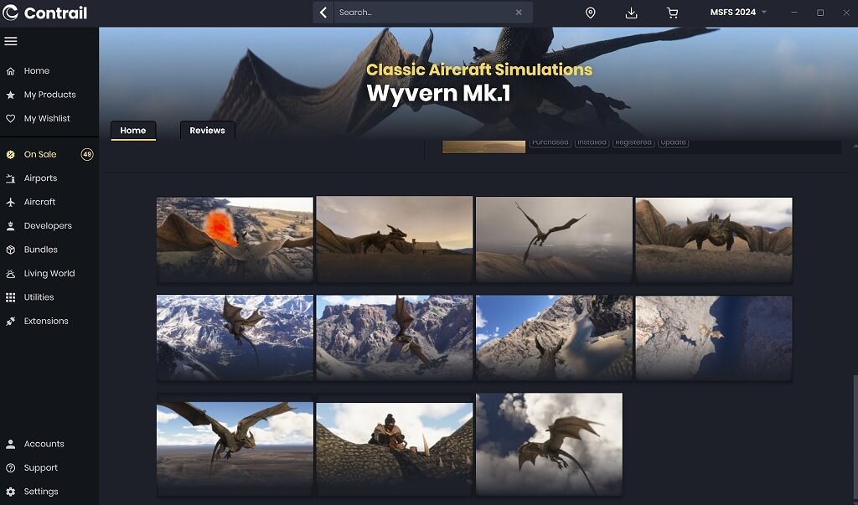858x505 pixels.
Task: Open the downloads icon in top bar
Action: tap(632, 13)
